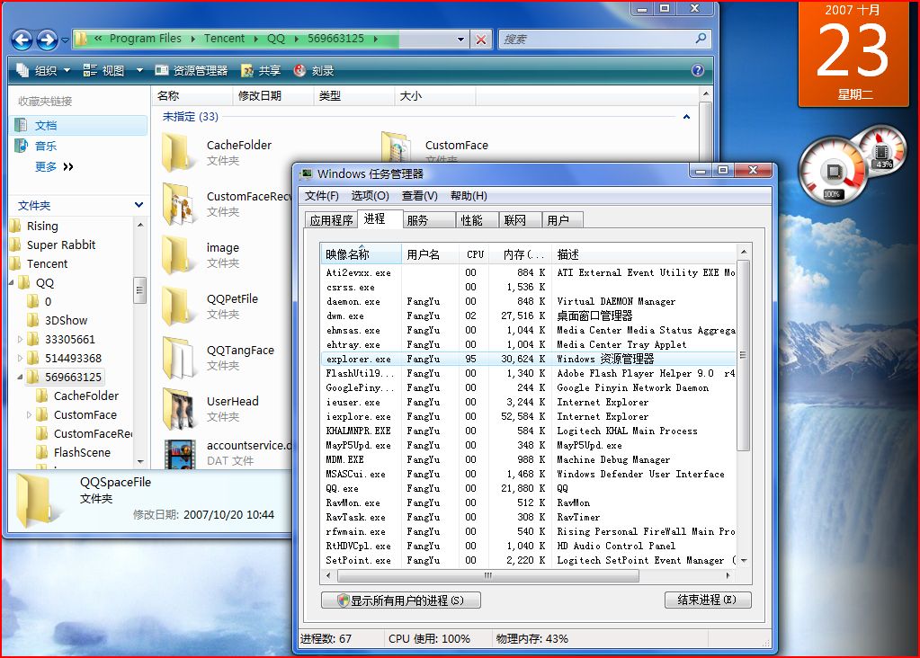Open the 组织 (Organize) dropdown menu

point(40,70)
